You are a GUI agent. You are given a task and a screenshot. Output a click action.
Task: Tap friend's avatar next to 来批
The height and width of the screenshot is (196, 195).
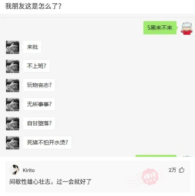coord(13,47)
